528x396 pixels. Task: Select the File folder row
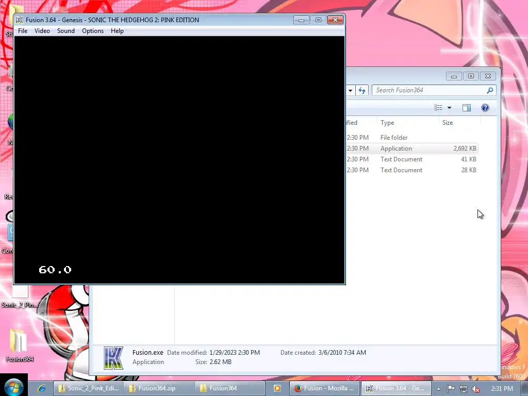coord(411,137)
